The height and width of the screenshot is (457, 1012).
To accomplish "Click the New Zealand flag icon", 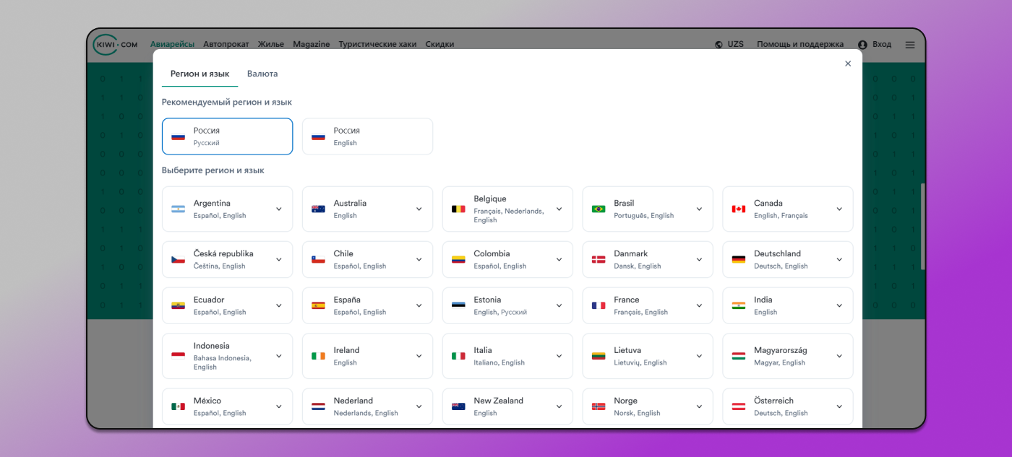I will coord(458,406).
